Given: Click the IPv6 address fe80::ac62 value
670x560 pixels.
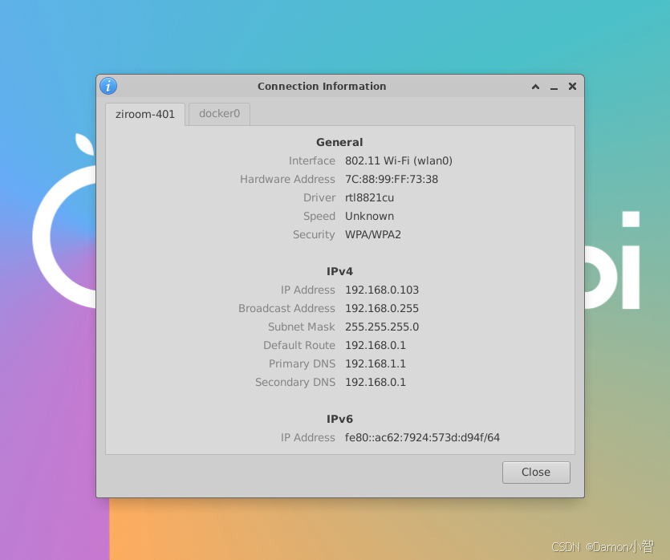Looking at the screenshot, I should coord(422,437).
